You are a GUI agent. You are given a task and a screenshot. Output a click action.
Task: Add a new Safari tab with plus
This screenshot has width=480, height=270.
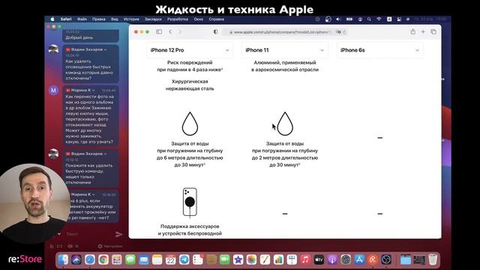click(423, 31)
